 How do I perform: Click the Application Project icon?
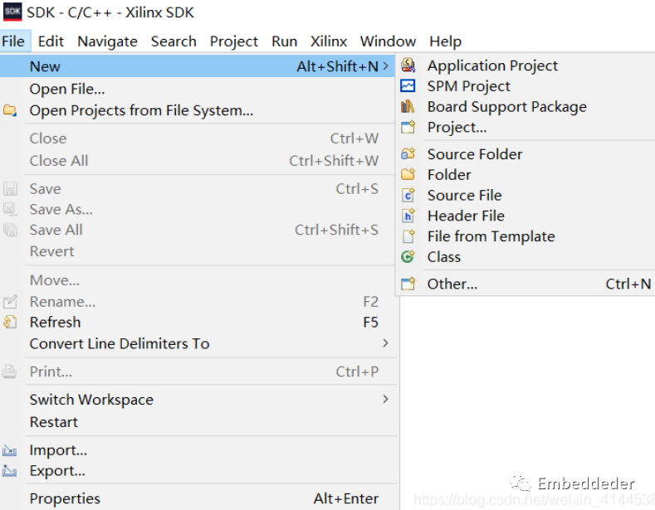coord(408,66)
